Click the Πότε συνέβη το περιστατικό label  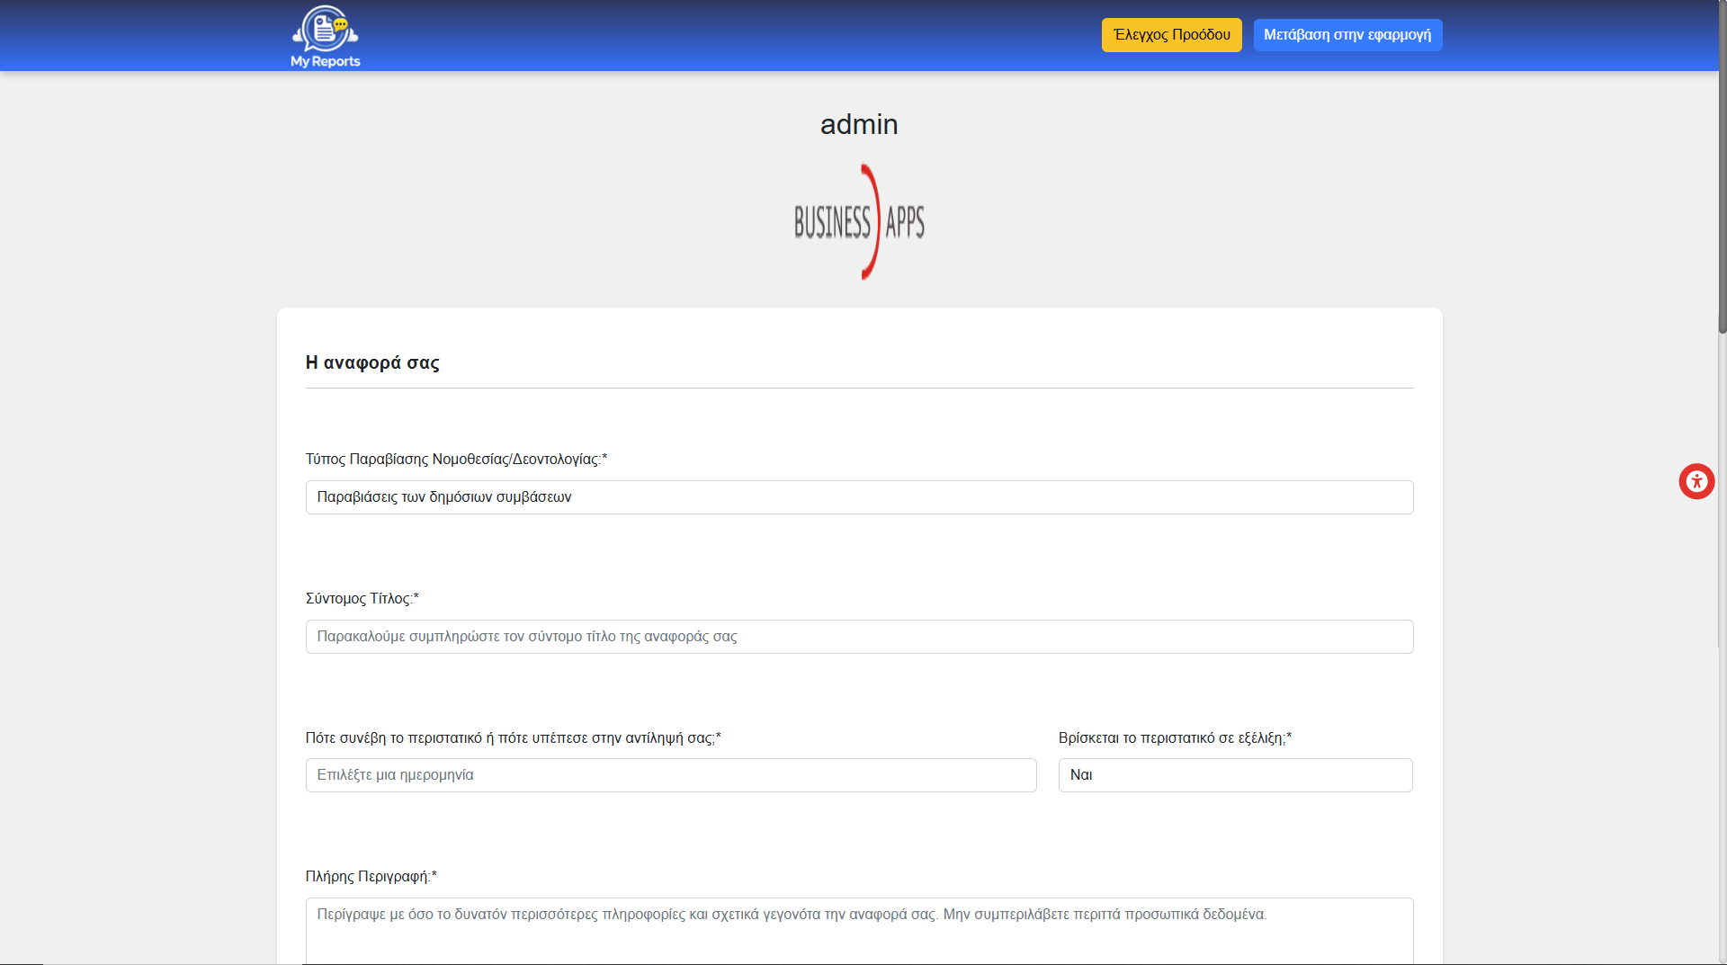click(x=513, y=738)
